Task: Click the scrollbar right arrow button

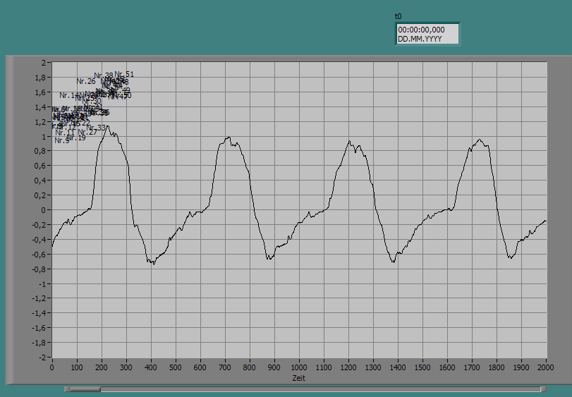Action: click(543, 389)
